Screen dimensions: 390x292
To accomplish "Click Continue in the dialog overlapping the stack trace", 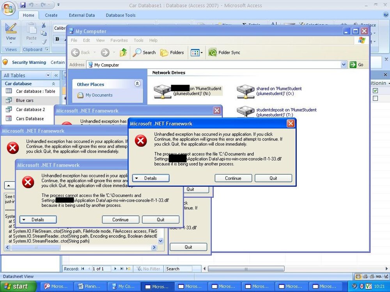I will click(121, 220).
